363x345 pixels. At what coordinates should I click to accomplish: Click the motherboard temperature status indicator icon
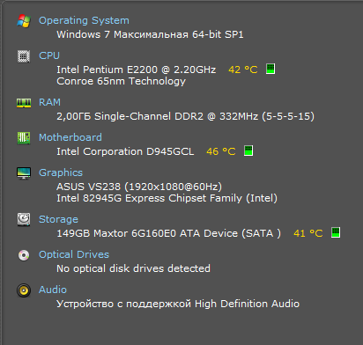click(x=248, y=150)
